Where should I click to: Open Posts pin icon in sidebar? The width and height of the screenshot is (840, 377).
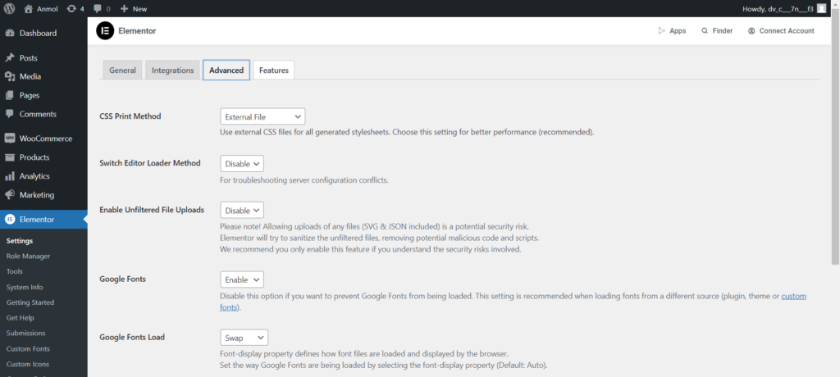(x=9, y=58)
